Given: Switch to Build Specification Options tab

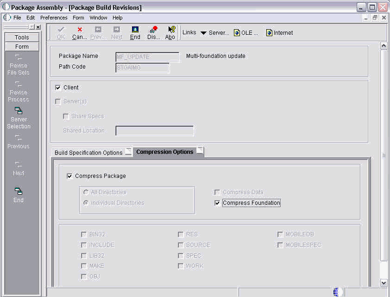Looking at the screenshot, I should tap(92, 152).
